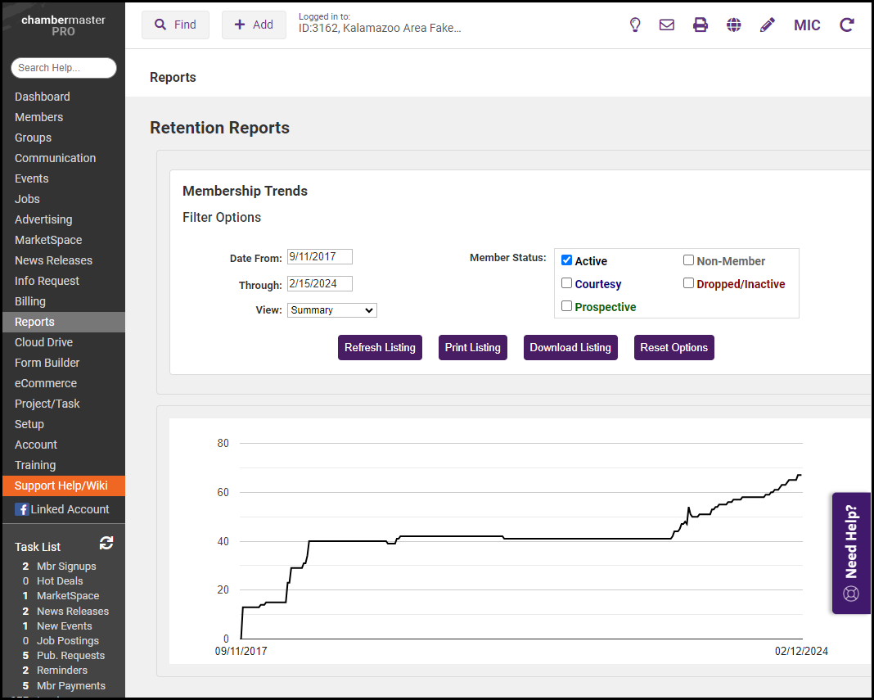The height and width of the screenshot is (700, 874).
Task: Click the Download Listing button
Action: click(x=570, y=347)
